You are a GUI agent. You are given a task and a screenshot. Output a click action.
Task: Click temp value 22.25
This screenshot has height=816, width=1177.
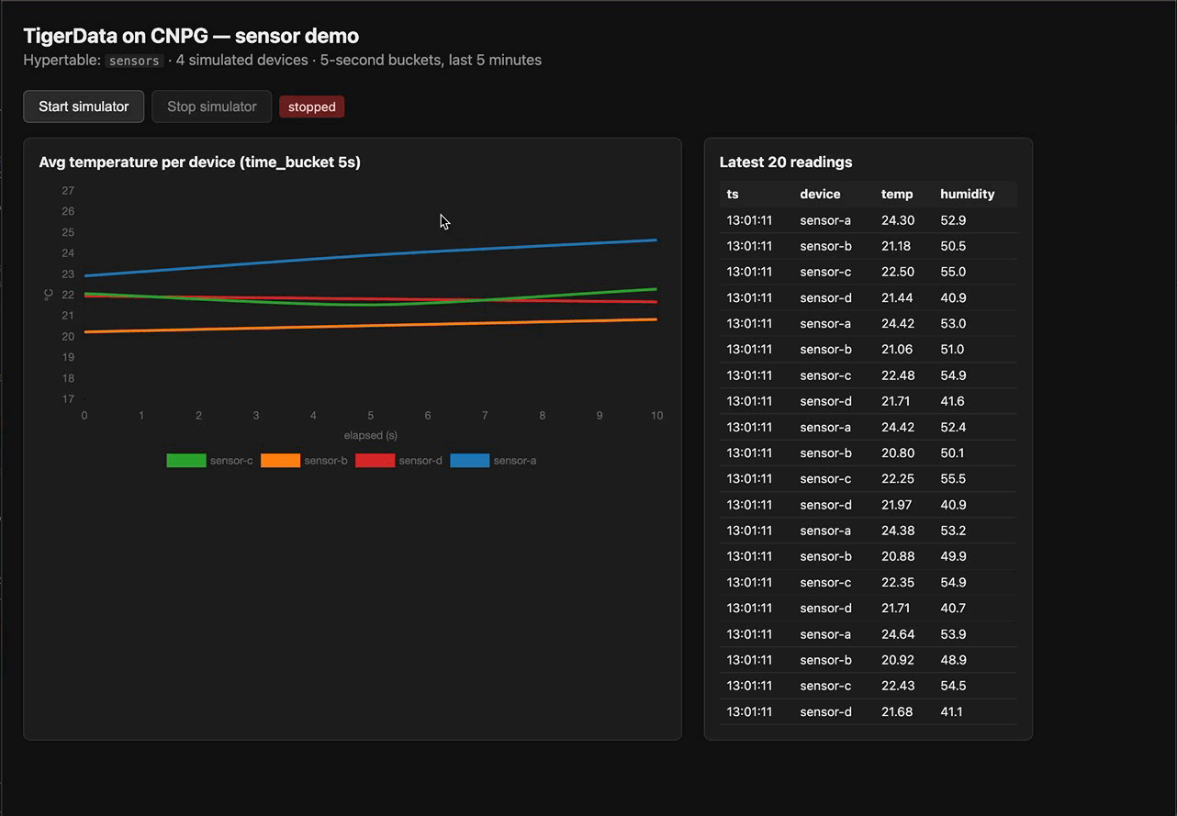(897, 478)
